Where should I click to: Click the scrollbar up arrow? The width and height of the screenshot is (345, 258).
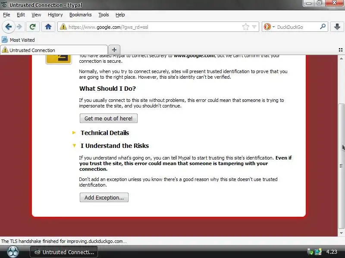coord(341,58)
